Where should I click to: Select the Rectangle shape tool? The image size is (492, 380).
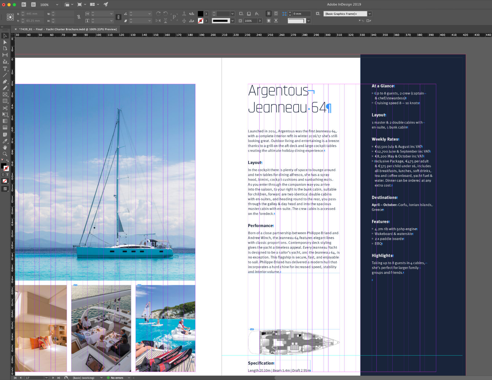(5, 101)
